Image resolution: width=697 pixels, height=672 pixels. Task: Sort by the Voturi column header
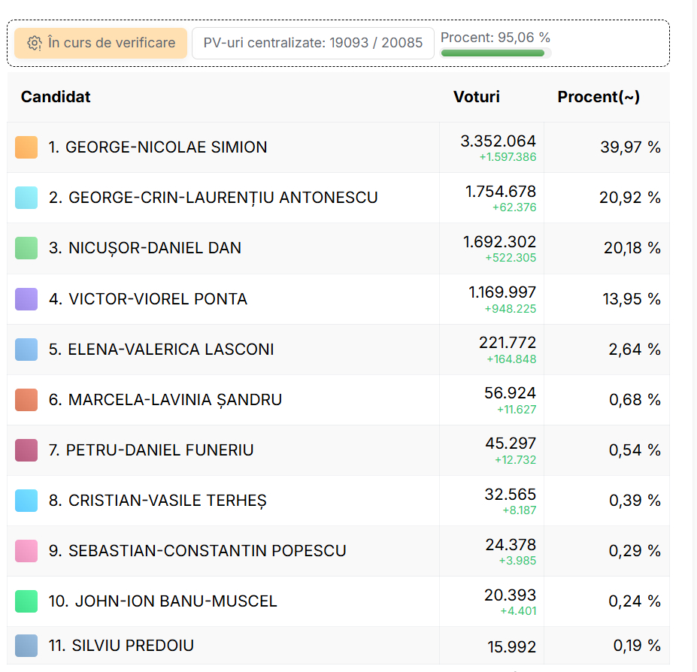pyautogui.click(x=476, y=97)
